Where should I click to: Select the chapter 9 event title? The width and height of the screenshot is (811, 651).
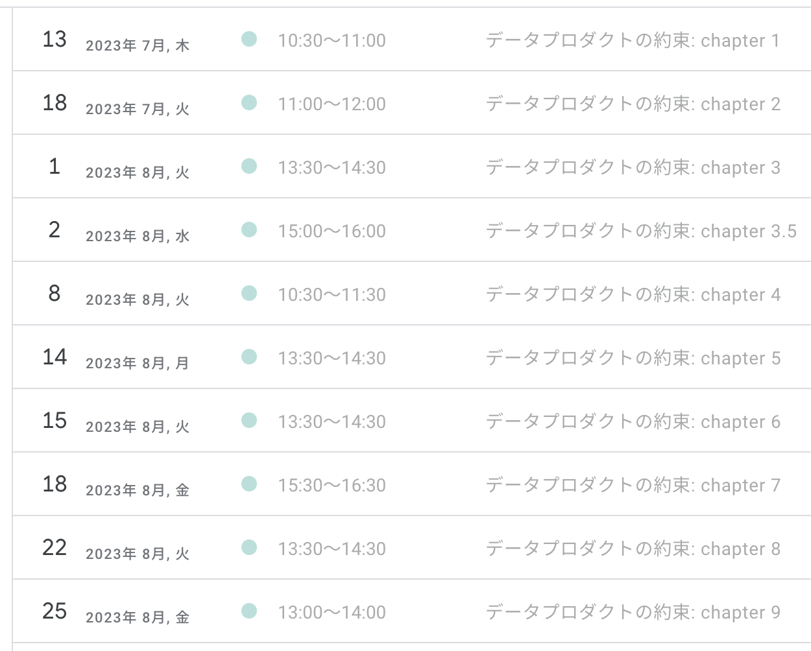coord(633,612)
